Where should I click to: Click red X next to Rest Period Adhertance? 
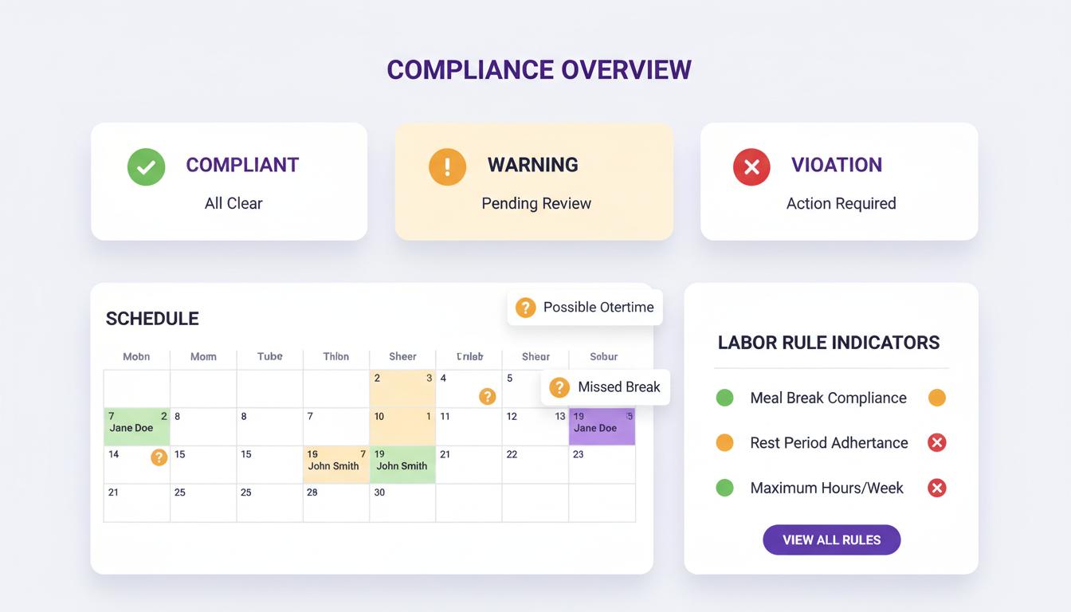[x=937, y=443]
